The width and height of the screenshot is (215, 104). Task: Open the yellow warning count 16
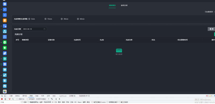pos(211,96)
